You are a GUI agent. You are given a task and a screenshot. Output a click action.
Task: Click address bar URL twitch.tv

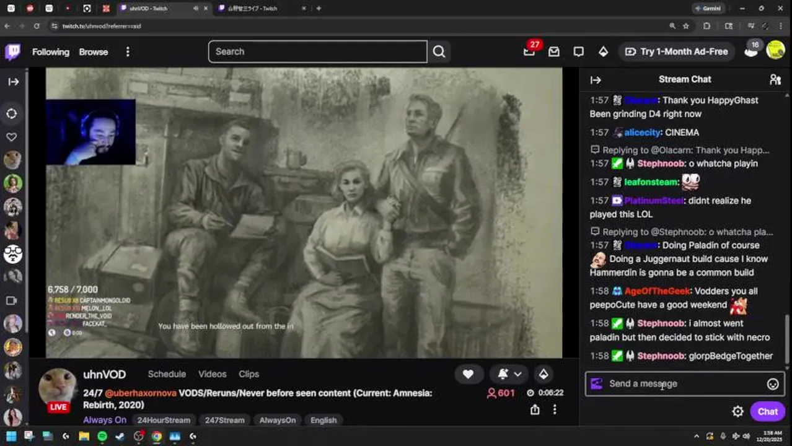(x=101, y=26)
